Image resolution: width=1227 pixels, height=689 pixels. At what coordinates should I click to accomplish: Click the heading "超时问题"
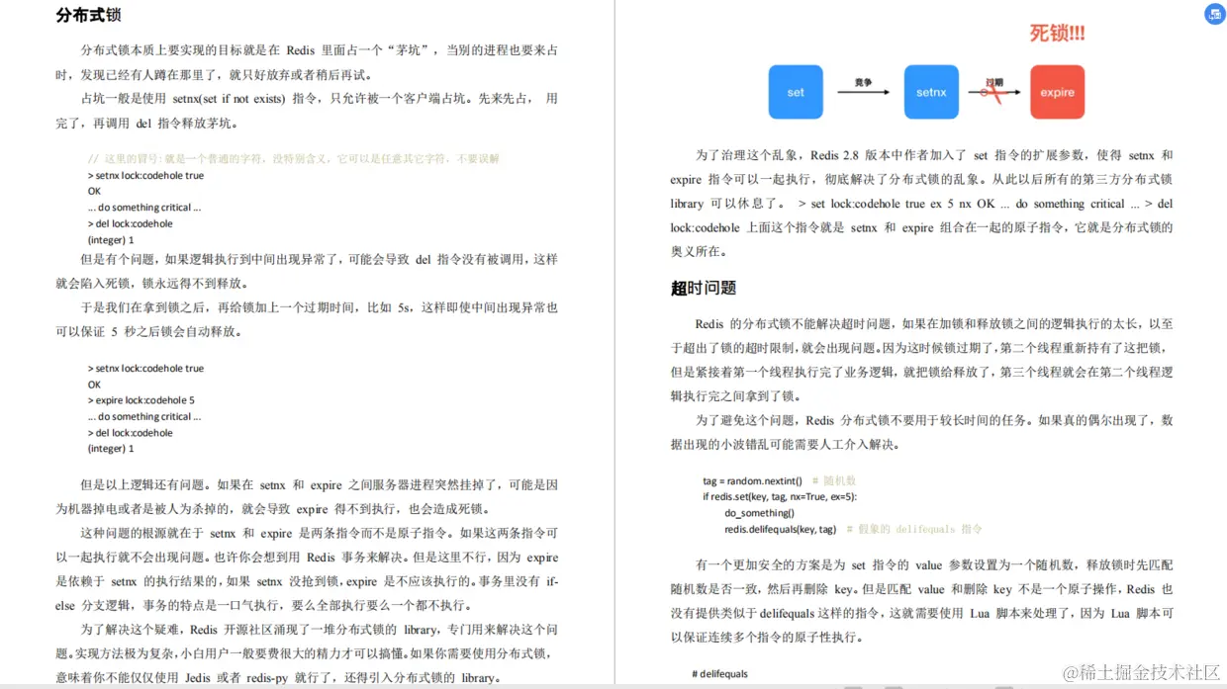pyautogui.click(x=704, y=288)
